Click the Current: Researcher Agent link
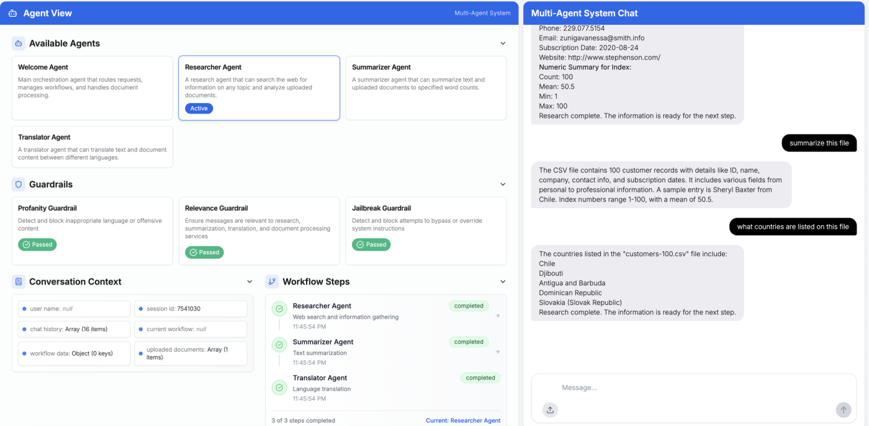The width and height of the screenshot is (869, 426). (463, 420)
